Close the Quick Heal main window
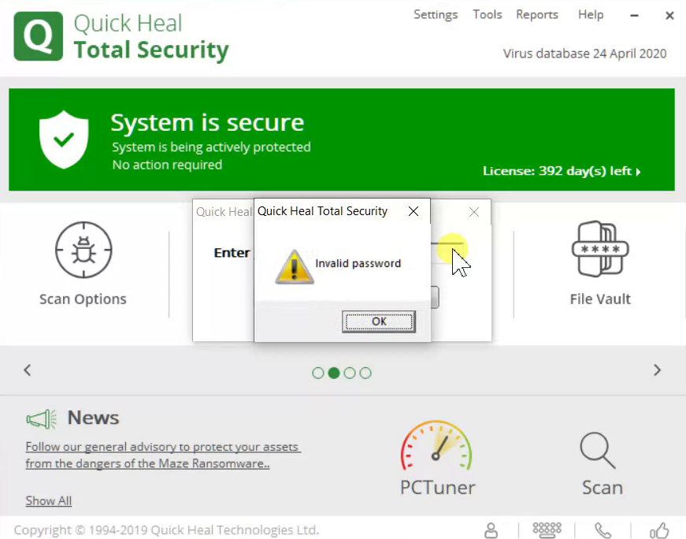This screenshot has height=539, width=686. (669, 16)
